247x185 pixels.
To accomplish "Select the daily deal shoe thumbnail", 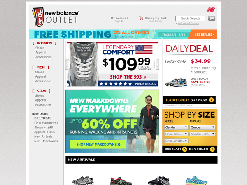I will point(176,82).
